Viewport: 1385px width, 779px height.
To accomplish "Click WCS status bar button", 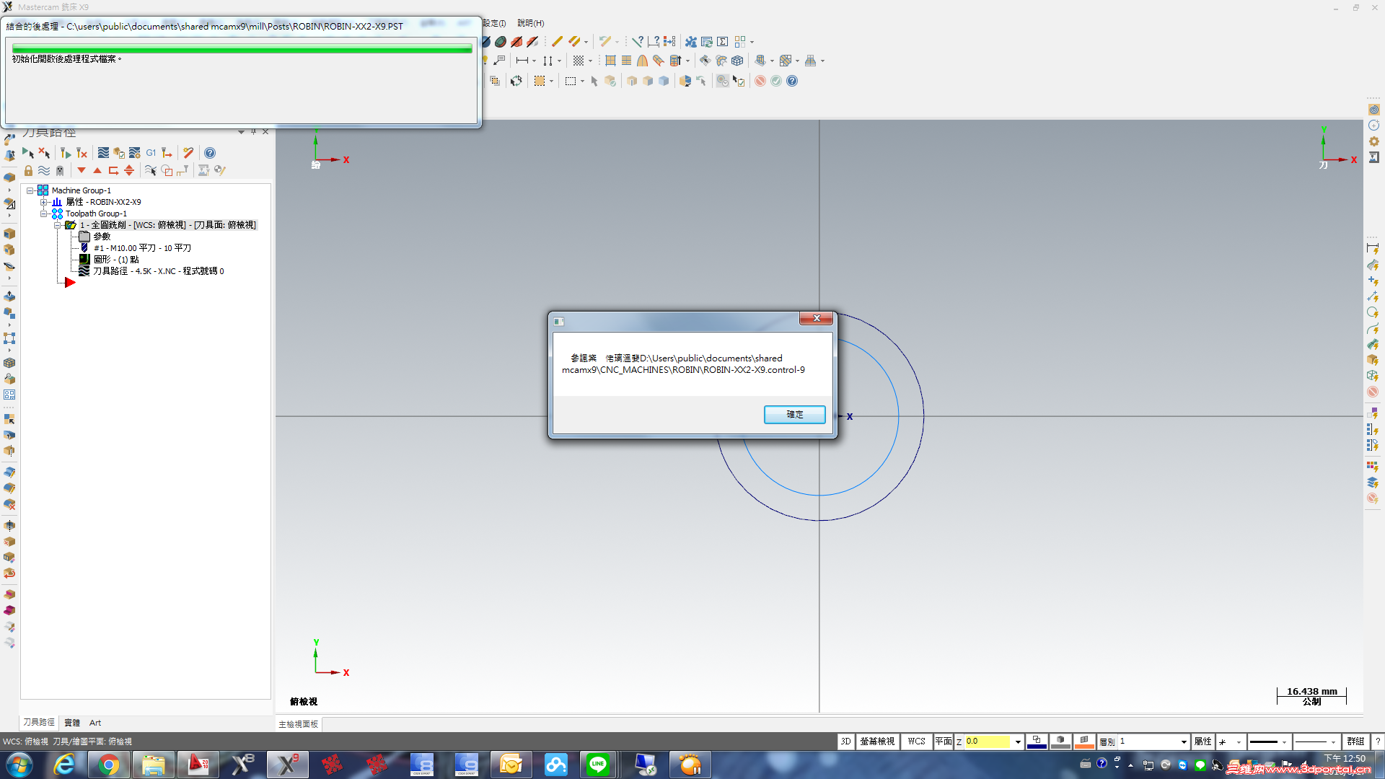I will click(916, 741).
